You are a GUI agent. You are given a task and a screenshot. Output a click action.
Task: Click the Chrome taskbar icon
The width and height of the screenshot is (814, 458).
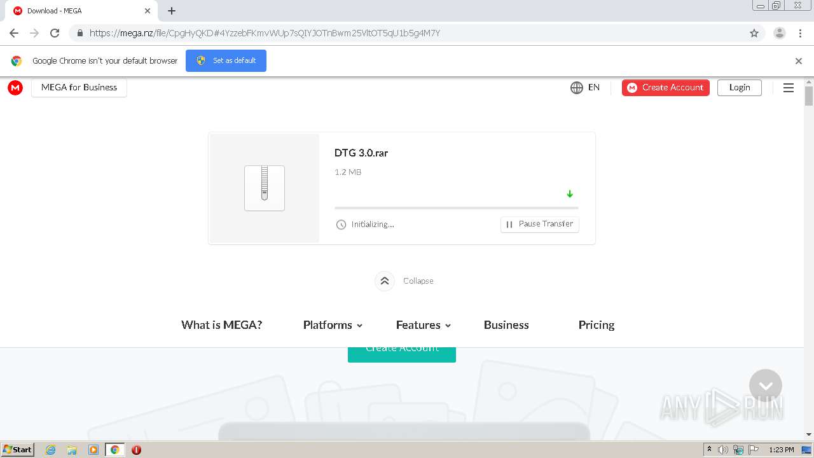click(115, 450)
